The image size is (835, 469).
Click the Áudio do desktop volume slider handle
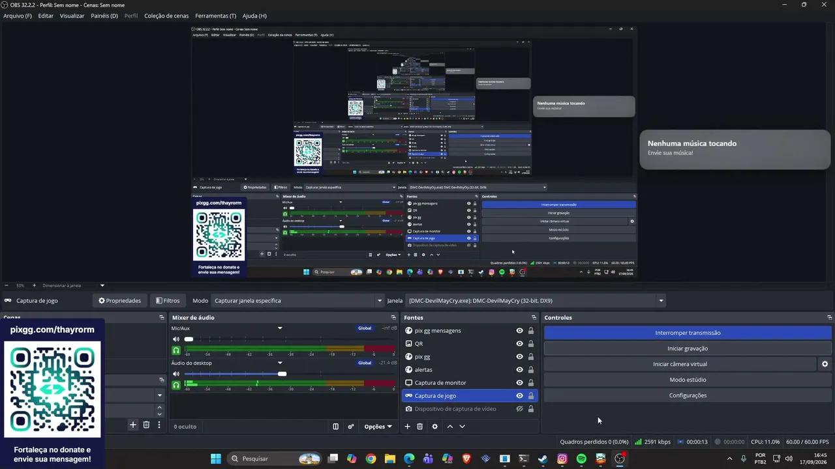(x=282, y=374)
